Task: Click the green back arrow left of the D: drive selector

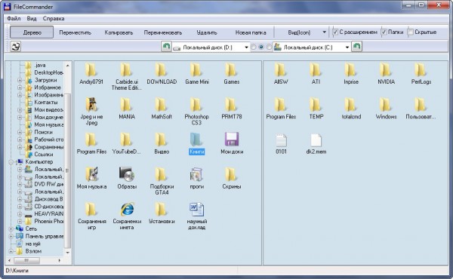Action: (x=166, y=47)
